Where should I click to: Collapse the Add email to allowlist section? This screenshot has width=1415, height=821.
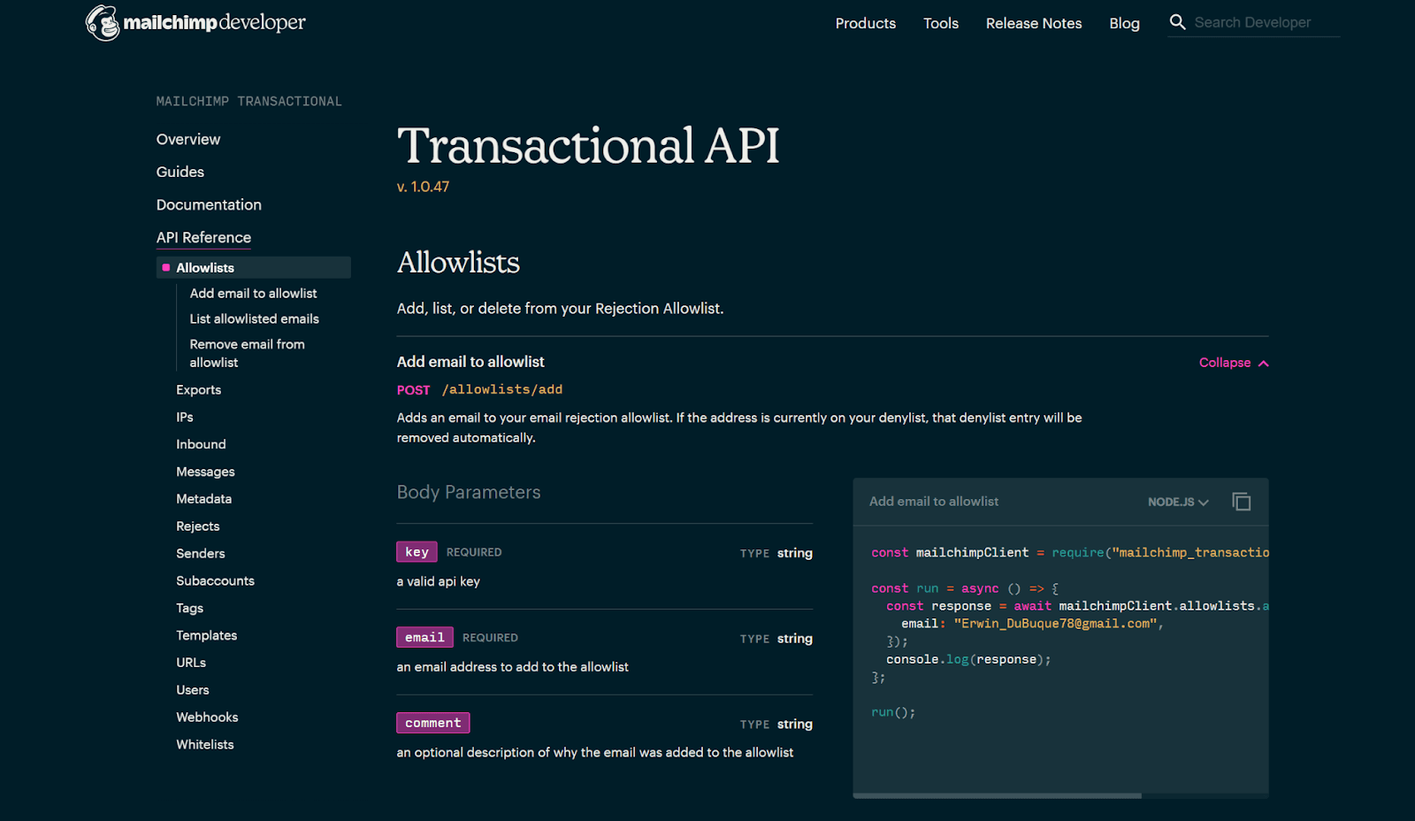tap(1233, 363)
